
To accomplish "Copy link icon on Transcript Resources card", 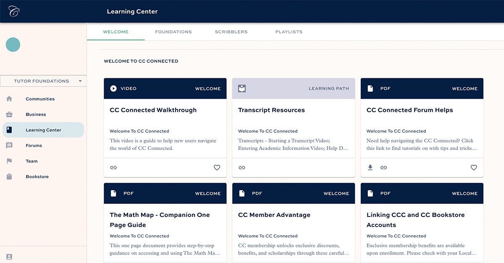I will click(242, 168).
